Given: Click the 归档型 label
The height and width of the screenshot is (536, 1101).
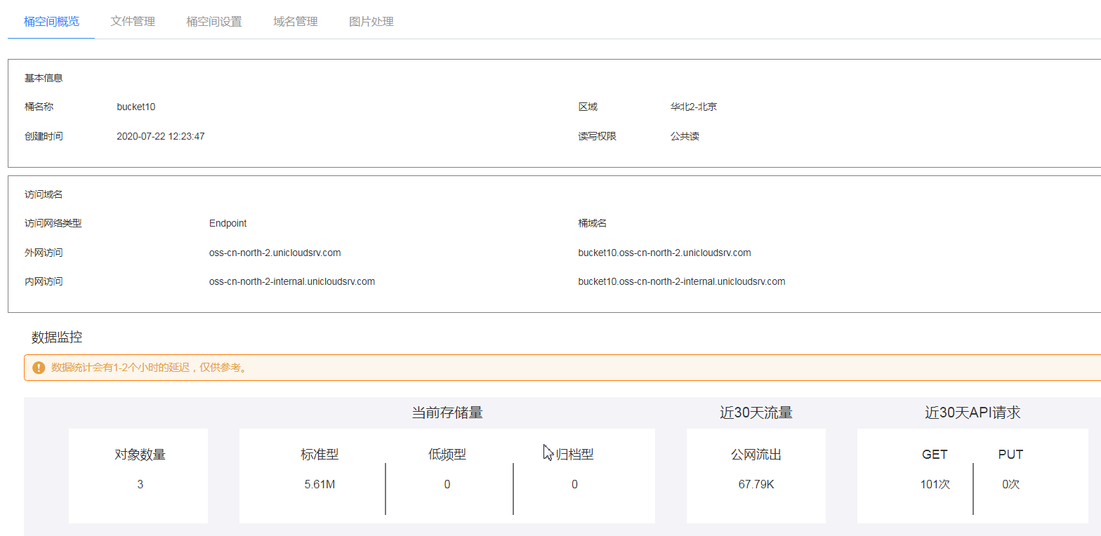Looking at the screenshot, I should 575,455.
